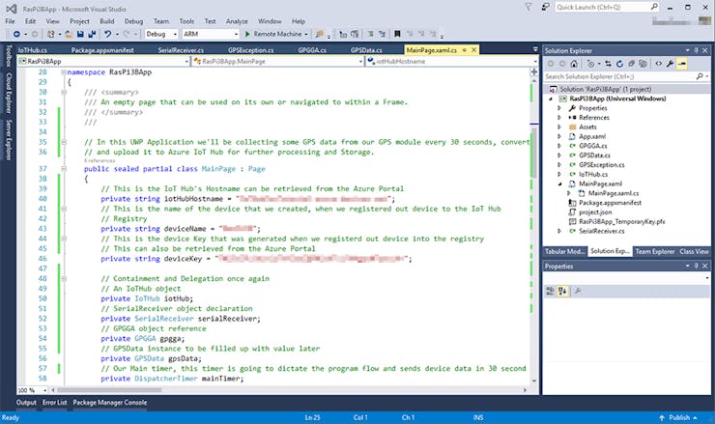Image resolution: width=715 pixels, height=424 pixels.
Task: Click the New Project toolbar icon
Action: pyautogui.click(x=50, y=34)
